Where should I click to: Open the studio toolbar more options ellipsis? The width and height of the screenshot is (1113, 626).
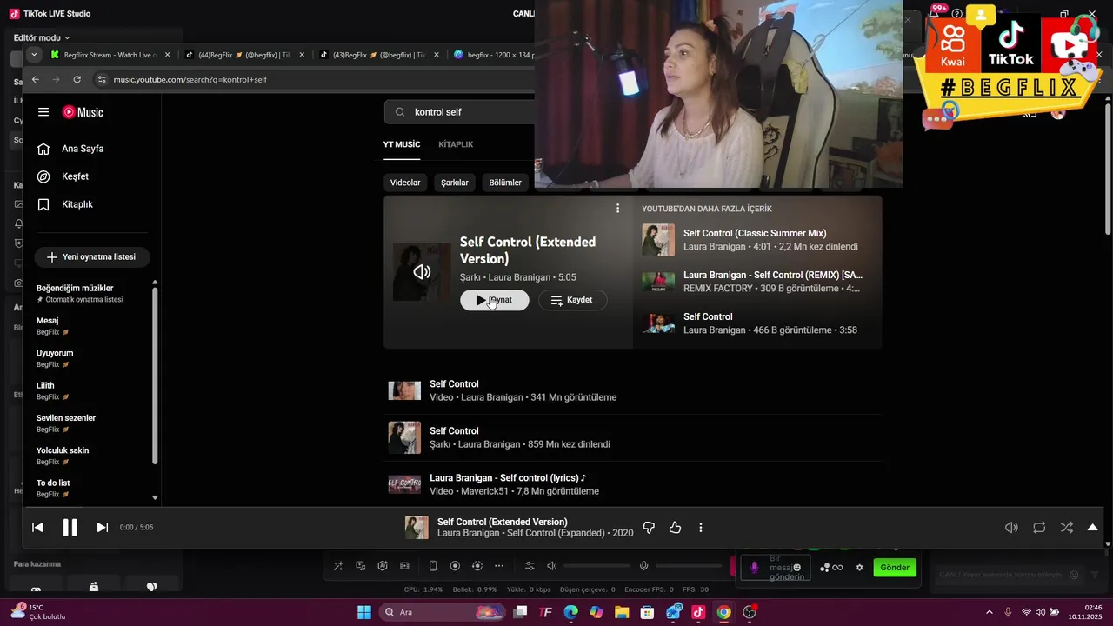tap(499, 566)
